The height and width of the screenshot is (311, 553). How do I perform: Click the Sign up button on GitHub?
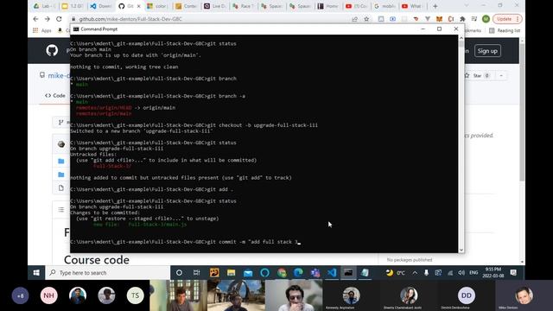pos(487,51)
